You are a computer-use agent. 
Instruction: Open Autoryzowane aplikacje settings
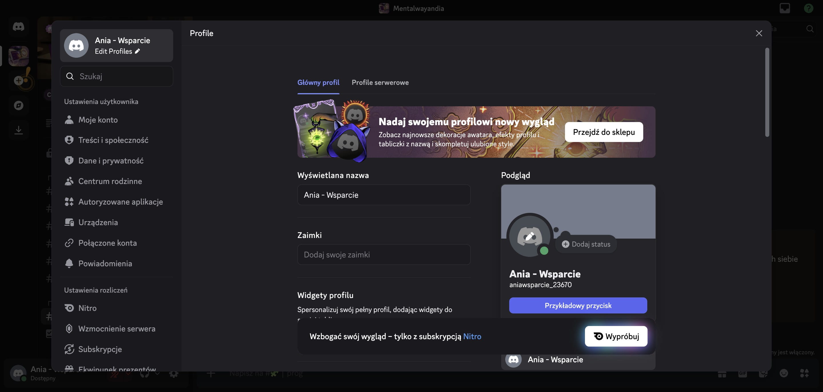click(116, 202)
